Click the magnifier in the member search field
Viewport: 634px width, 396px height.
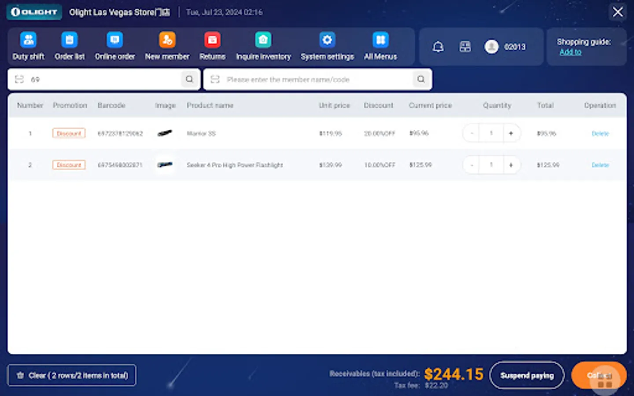tap(421, 79)
